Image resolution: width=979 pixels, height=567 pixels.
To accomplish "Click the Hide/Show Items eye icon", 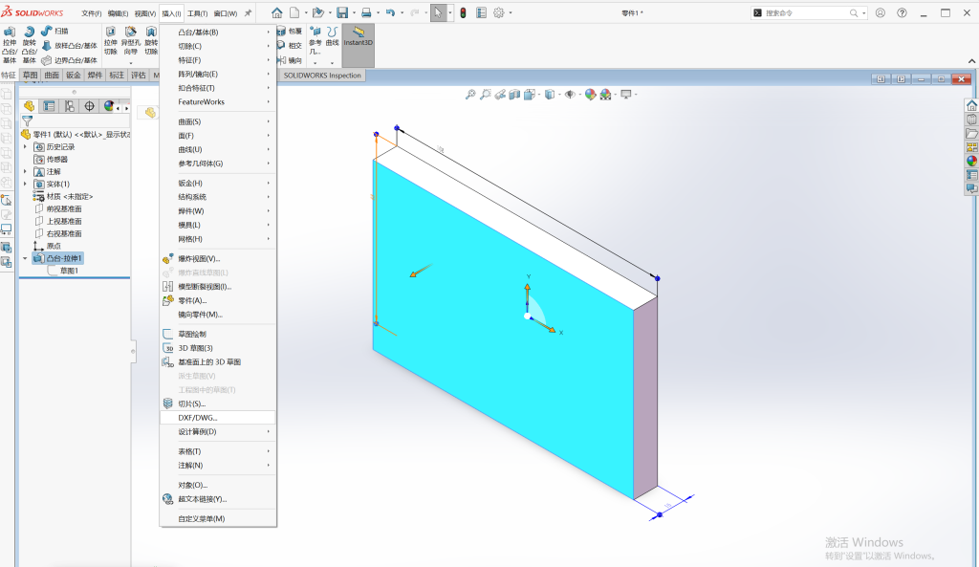I will point(570,95).
